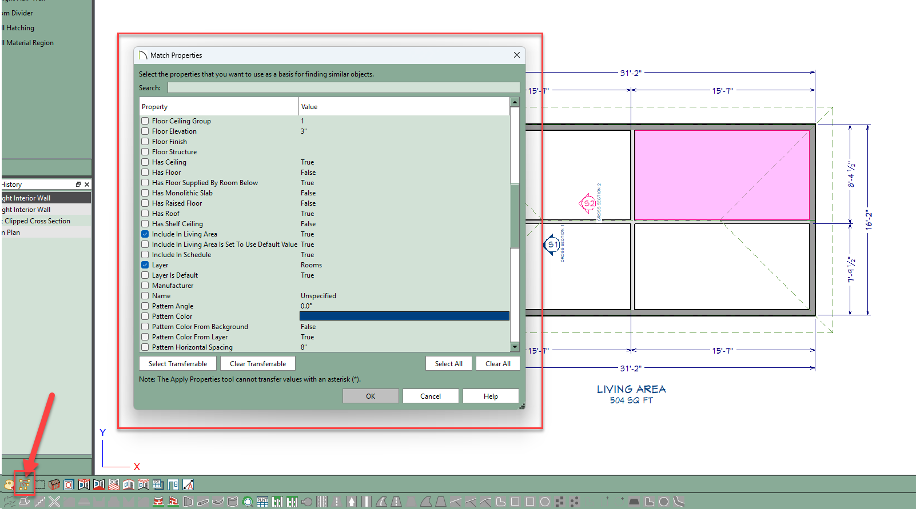The height and width of the screenshot is (509, 916).
Task: Click the Match Properties tool icon
Action: tap(25, 484)
